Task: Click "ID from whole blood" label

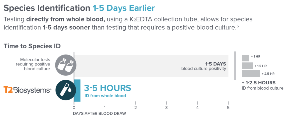Action: (x=105, y=96)
